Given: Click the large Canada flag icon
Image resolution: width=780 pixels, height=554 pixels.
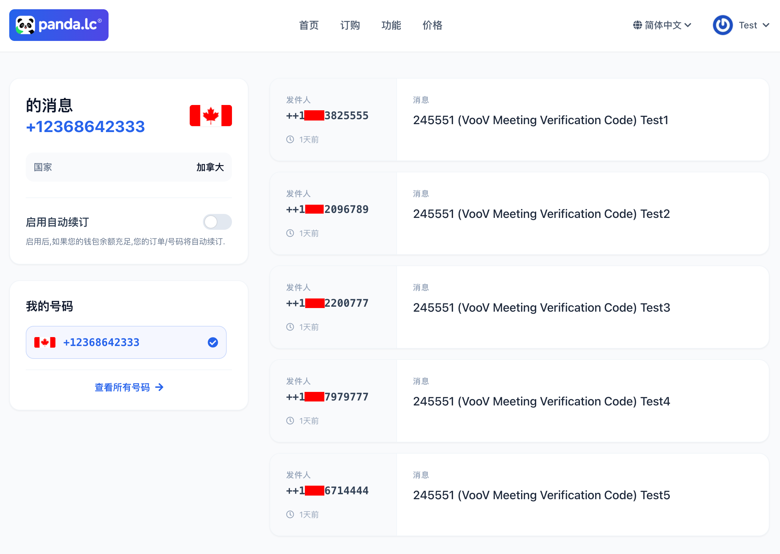Looking at the screenshot, I should pyautogui.click(x=211, y=116).
